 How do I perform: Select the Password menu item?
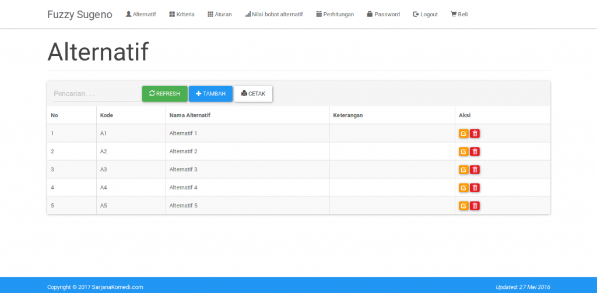(383, 15)
